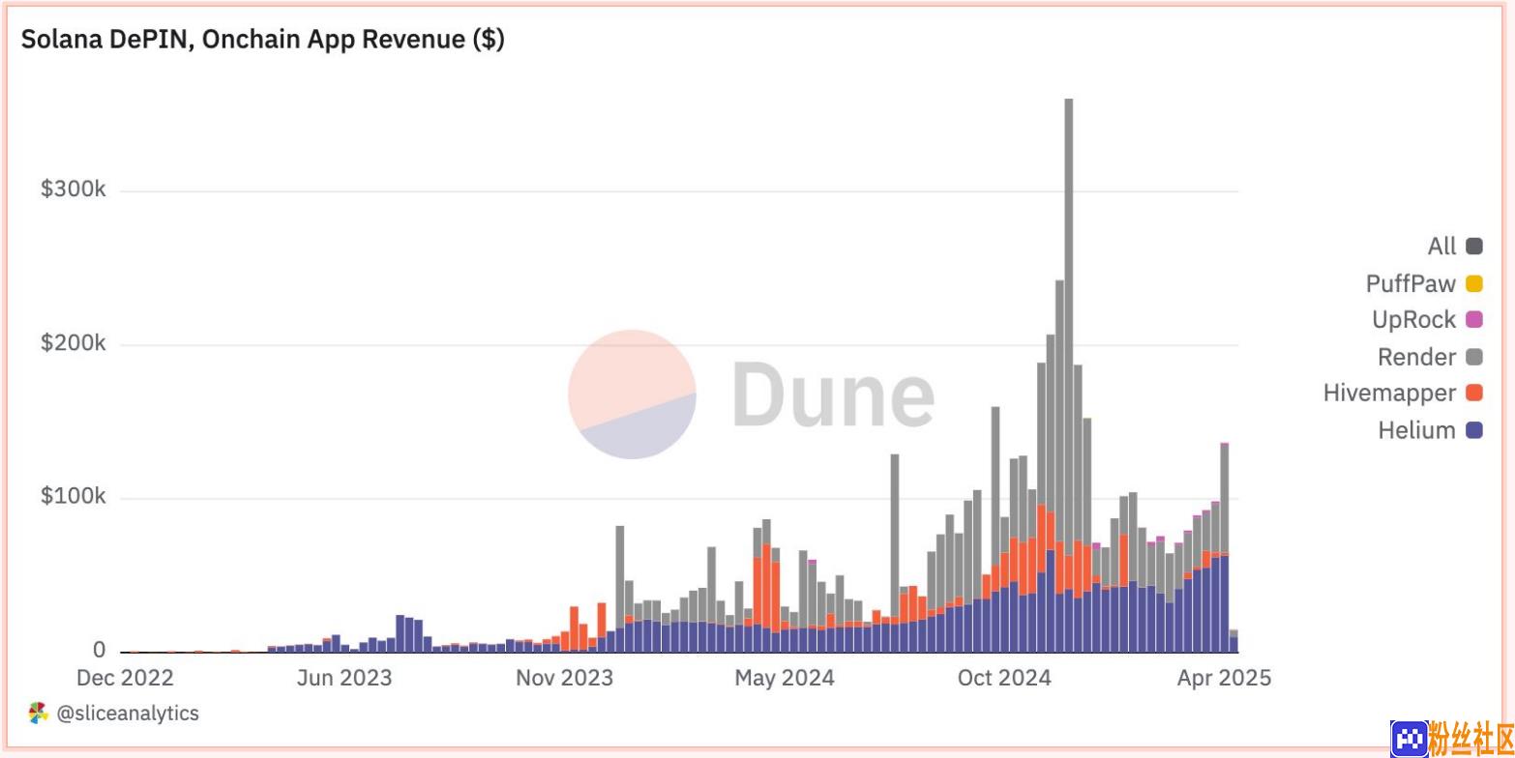Viewport: 1515px width, 758px height.
Task: Click the Apr 2025 x-axis label
Action: point(1224,679)
